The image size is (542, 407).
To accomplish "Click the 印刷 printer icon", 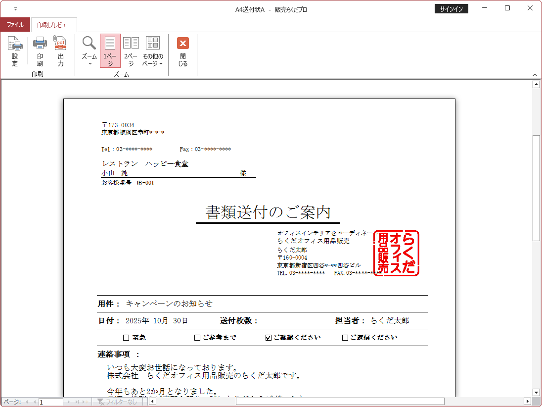I will (40, 51).
